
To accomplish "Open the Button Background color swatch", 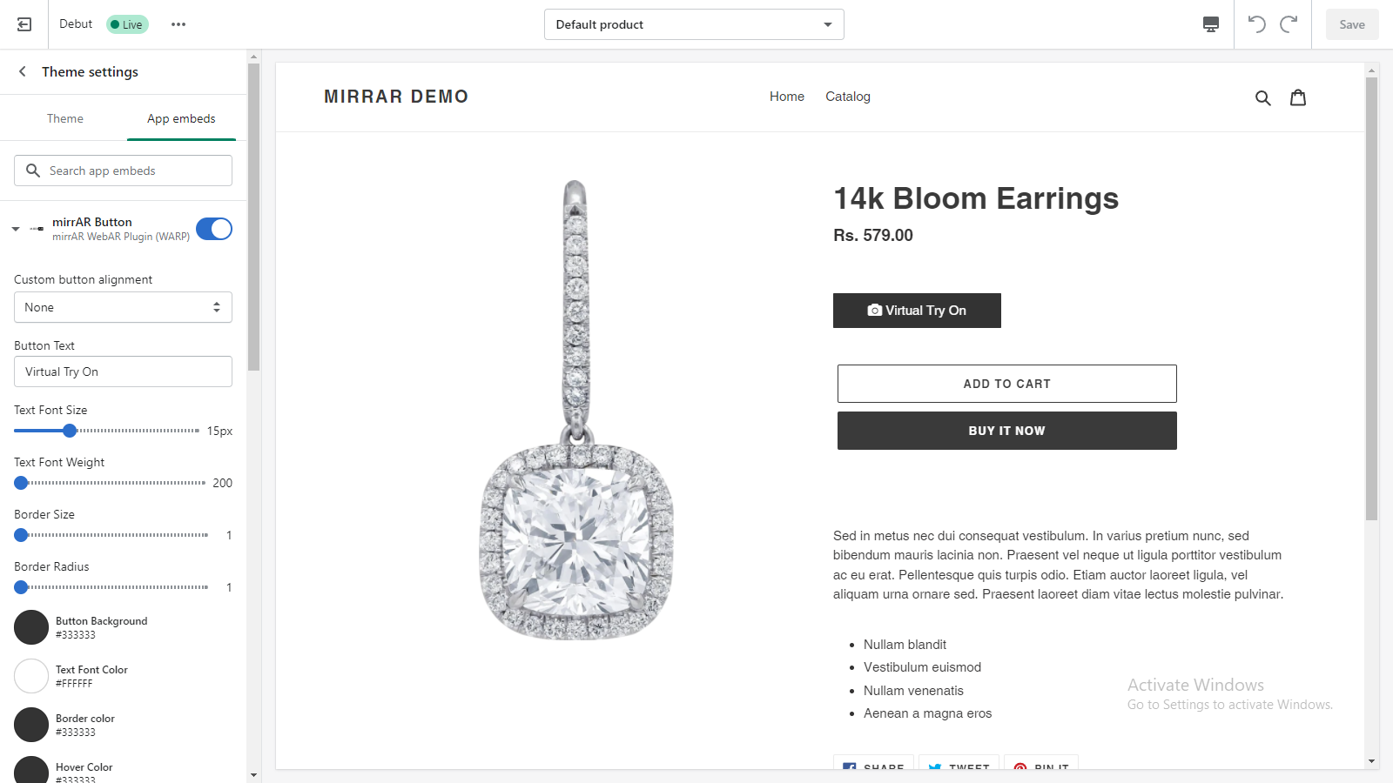I will (31, 627).
